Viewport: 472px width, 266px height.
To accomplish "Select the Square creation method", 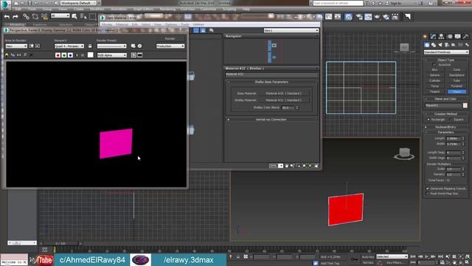I will [451, 120].
